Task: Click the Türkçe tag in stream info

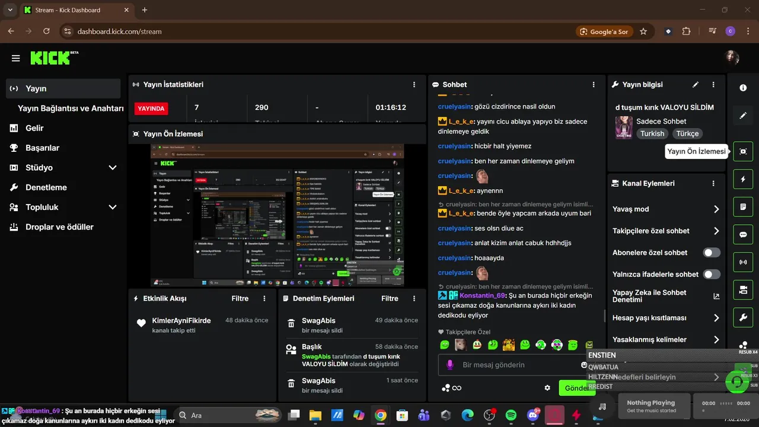Action: click(688, 133)
